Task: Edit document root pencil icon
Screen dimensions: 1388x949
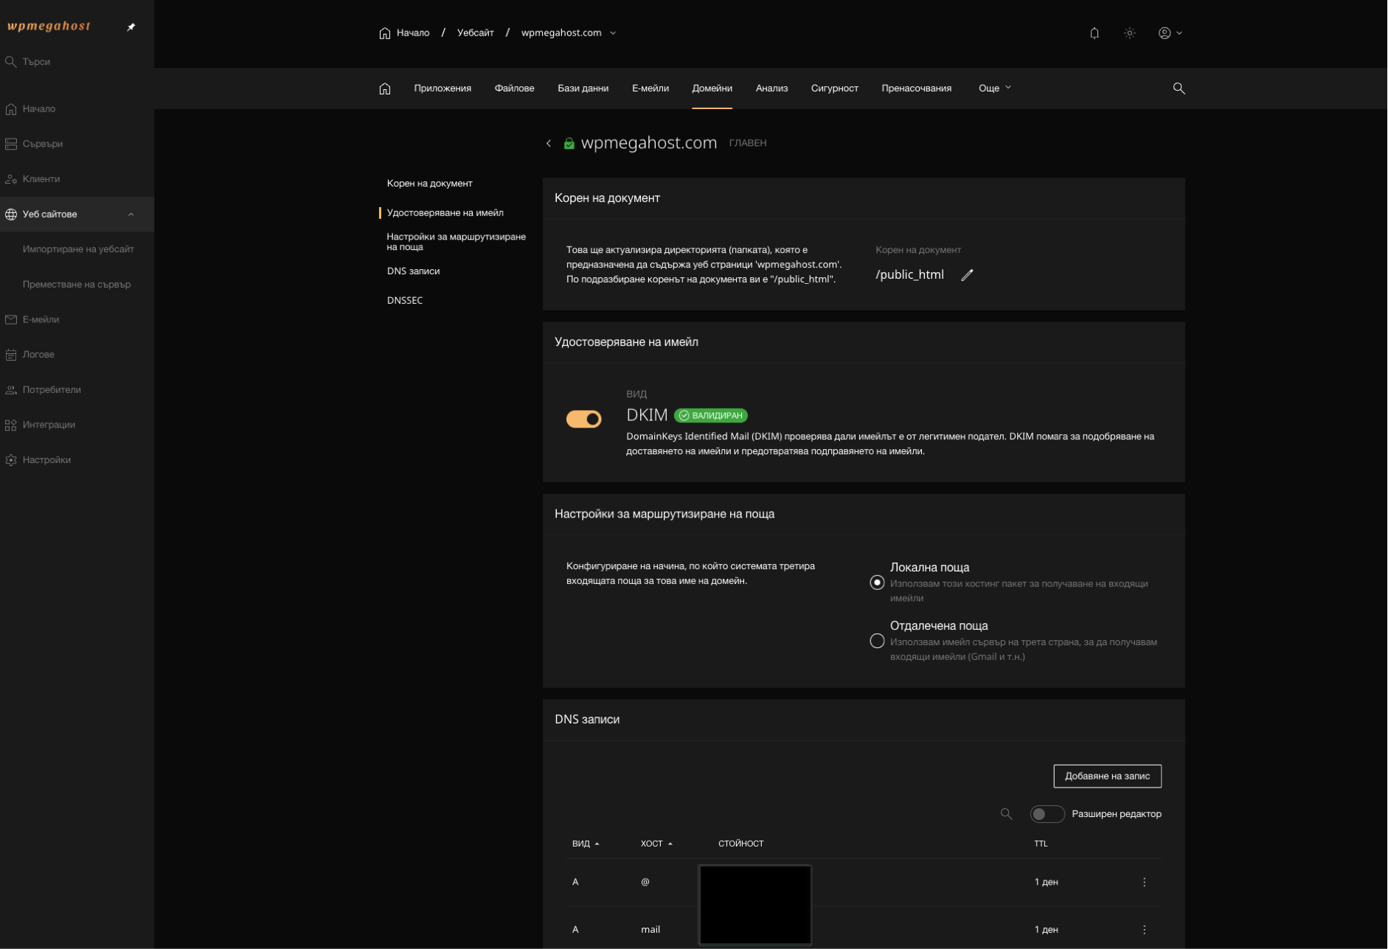Action: [967, 275]
